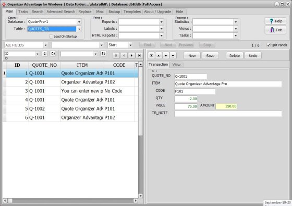Screen dimensions: 292x206
Task: Click into the QTY field showing 2.00
Action: [186, 99]
